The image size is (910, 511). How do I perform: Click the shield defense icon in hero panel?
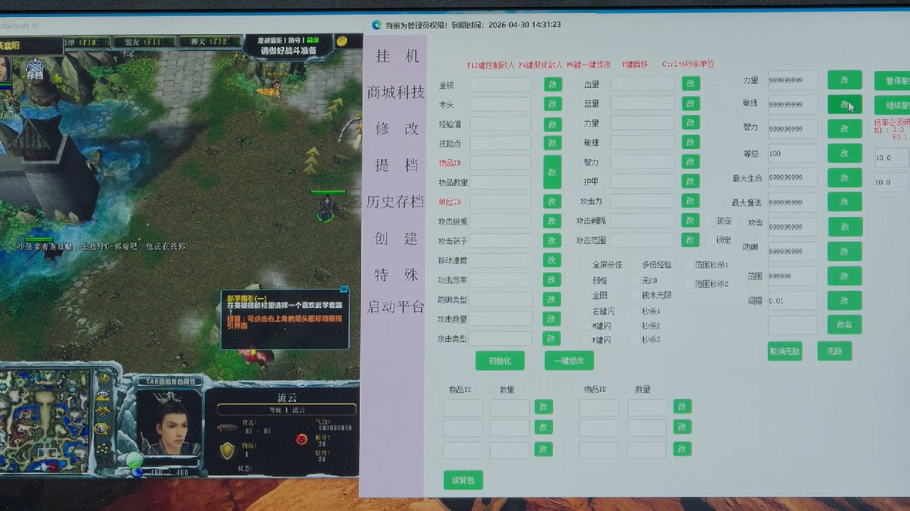[x=227, y=451]
